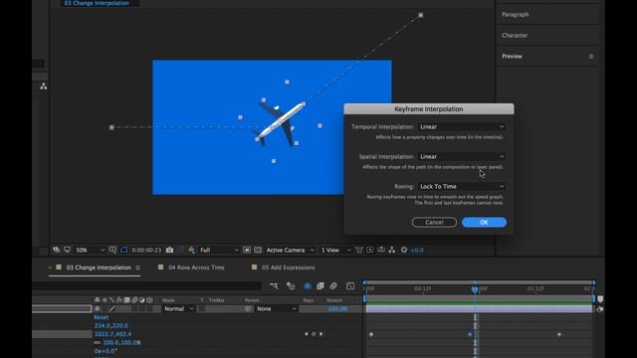Screen dimensions: 637x358
Task: Toggle the motion blur icon in timeline
Action: click(x=333, y=286)
